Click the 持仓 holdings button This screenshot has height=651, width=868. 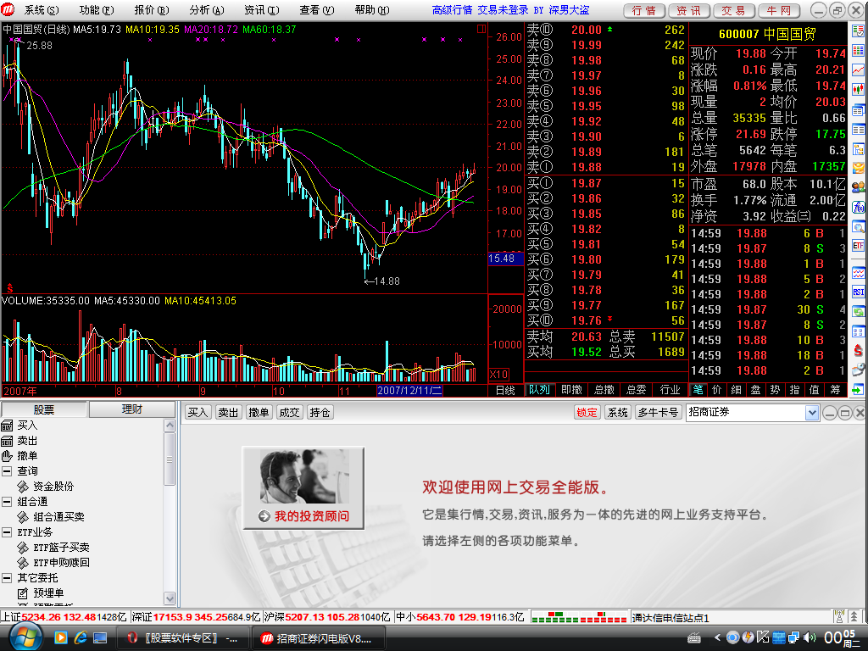click(x=320, y=413)
